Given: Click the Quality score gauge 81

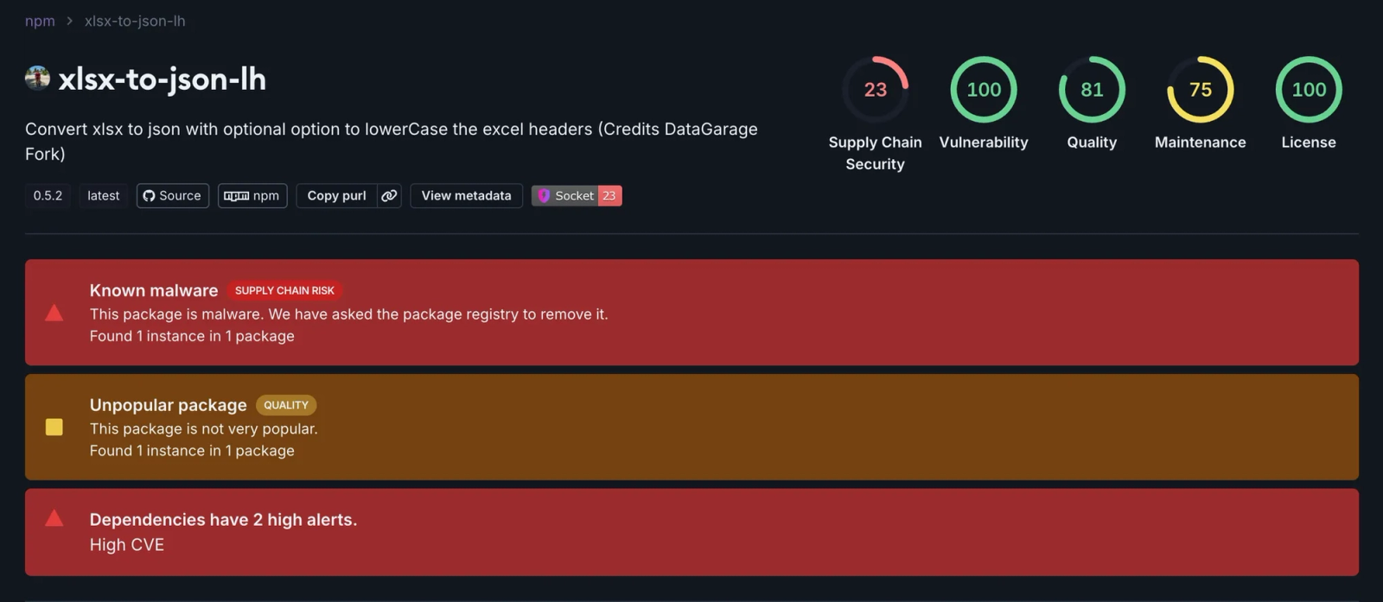Looking at the screenshot, I should [1092, 90].
